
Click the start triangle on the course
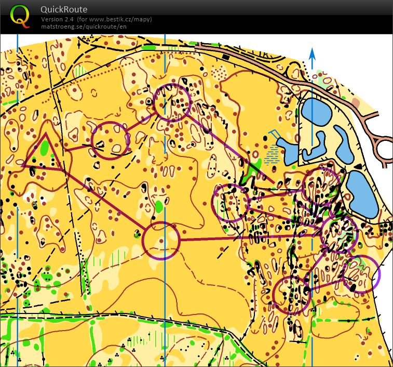(x=44, y=154)
